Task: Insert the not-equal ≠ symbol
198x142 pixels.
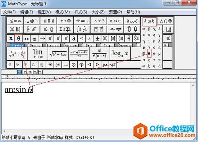Action: pos(89,39)
